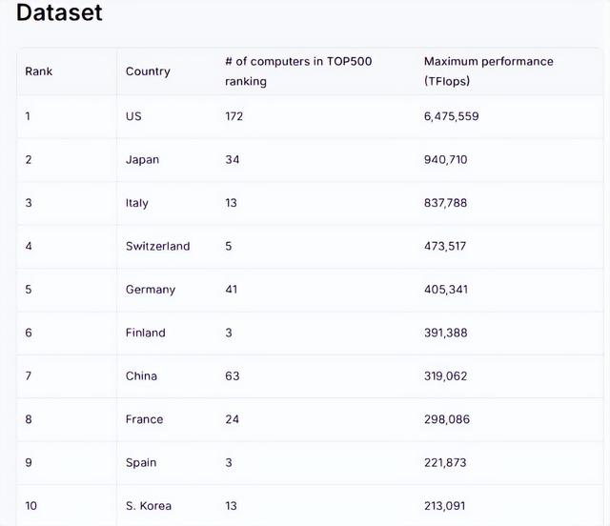Select the Country column header

click(148, 71)
